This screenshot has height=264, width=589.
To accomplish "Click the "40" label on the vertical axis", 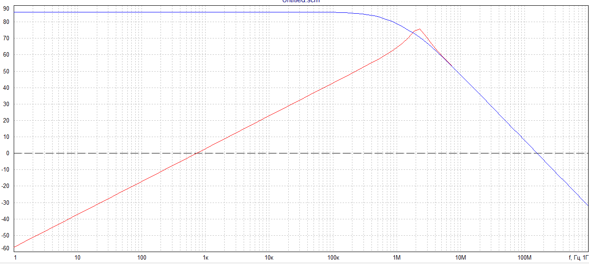I will (x=6, y=88).
